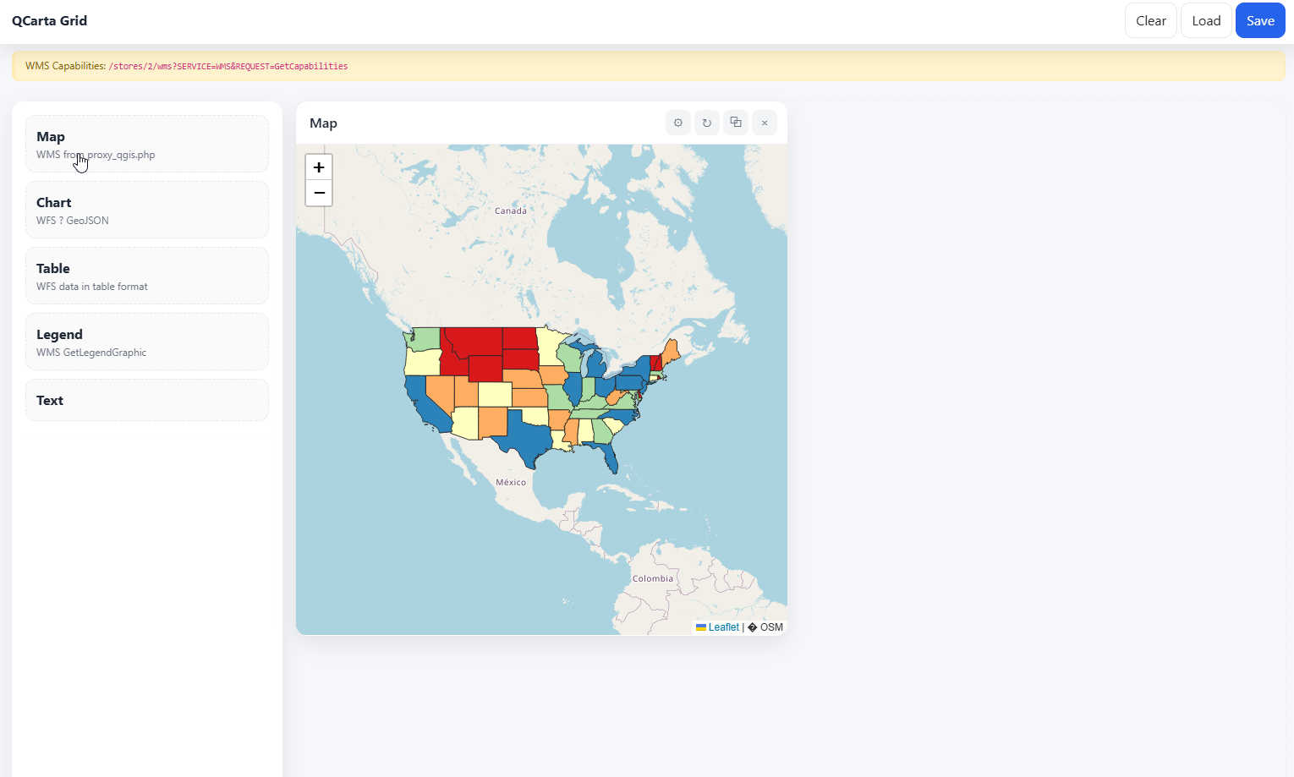
Task: Load a saved grid layout
Action: 1206,21
